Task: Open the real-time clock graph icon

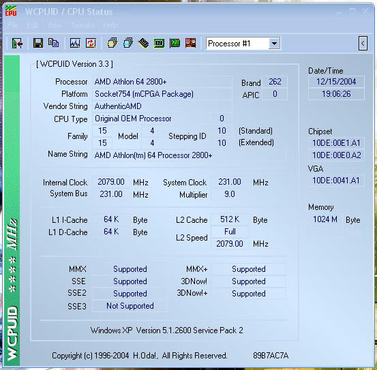Action: click(x=75, y=43)
